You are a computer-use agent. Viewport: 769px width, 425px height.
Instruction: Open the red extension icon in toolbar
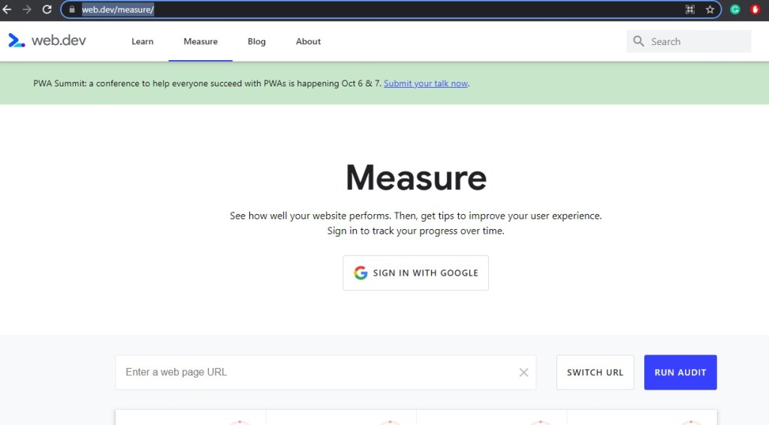755,10
